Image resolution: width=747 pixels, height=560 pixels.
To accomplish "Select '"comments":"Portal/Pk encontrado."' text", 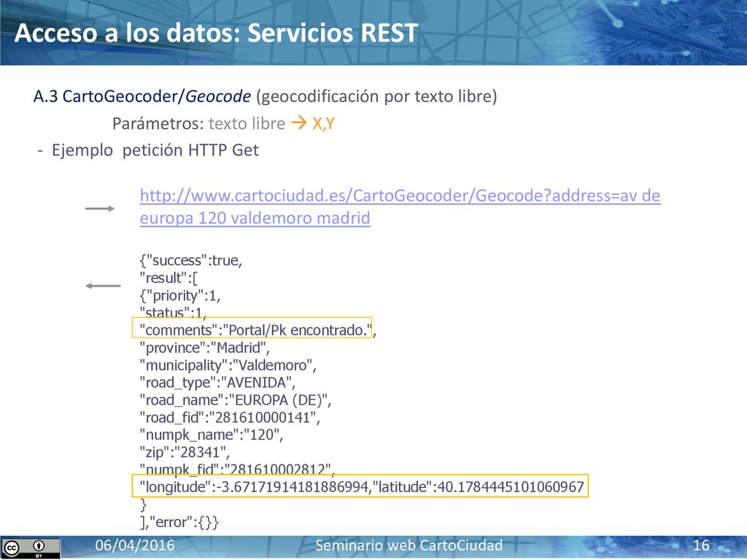I will (255, 330).
